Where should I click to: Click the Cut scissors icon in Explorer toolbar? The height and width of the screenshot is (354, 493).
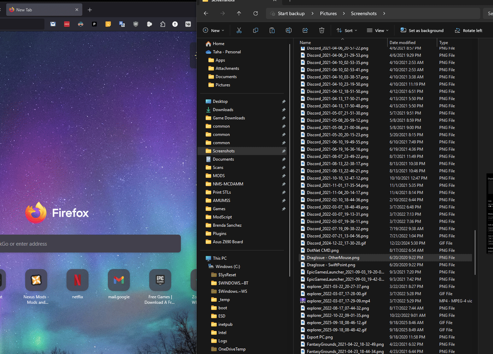pos(239,30)
